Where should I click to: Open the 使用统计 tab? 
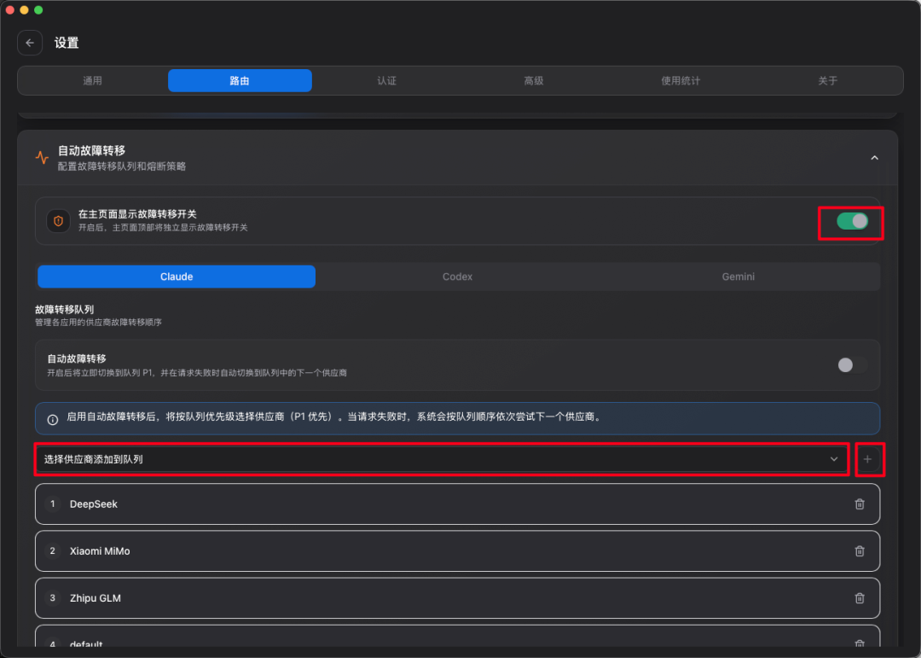[681, 80]
